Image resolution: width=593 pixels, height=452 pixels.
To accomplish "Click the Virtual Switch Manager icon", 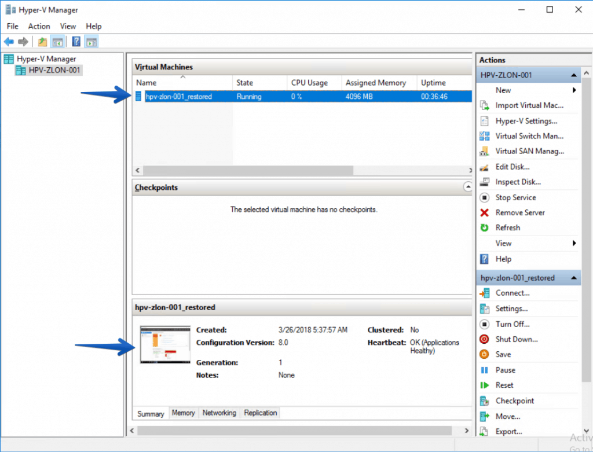I will coord(485,136).
